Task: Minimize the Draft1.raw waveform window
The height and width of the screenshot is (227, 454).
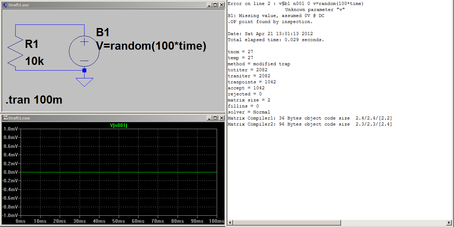Action: coord(210,118)
